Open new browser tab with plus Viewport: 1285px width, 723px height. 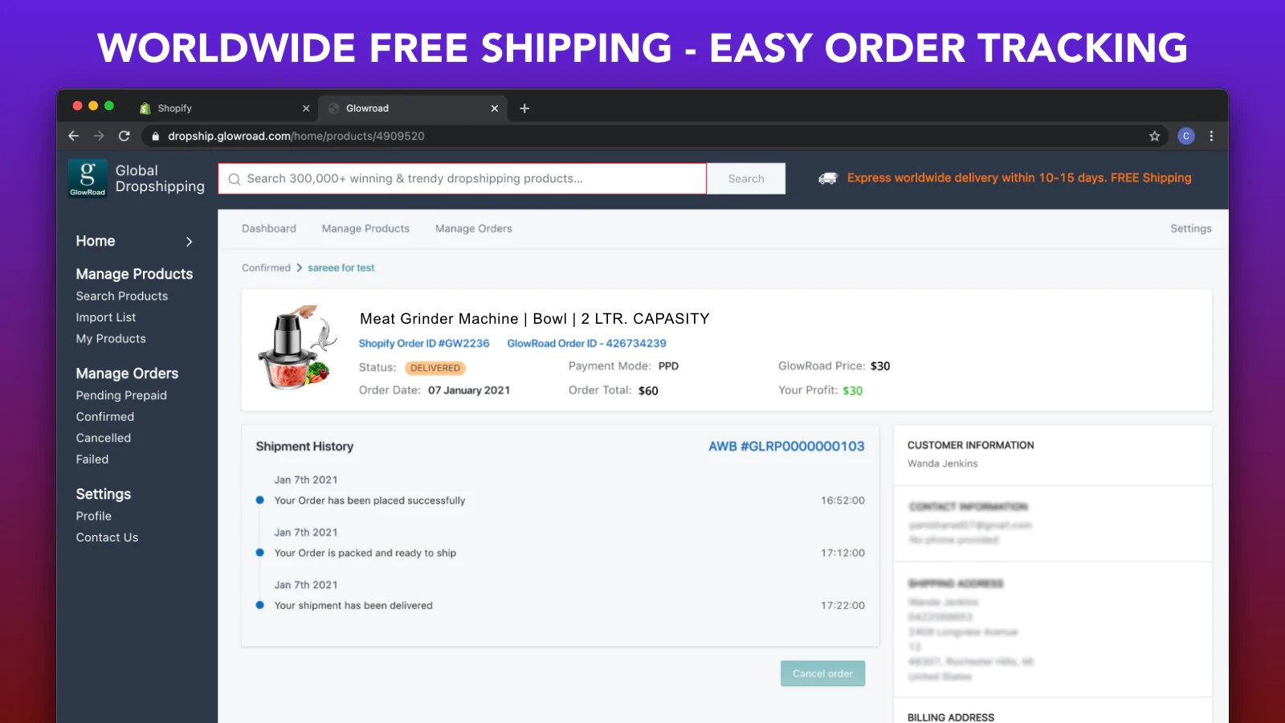[524, 108]
